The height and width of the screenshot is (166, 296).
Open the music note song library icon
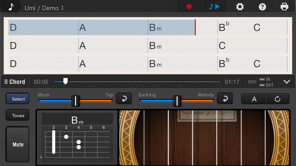(11, 7)
